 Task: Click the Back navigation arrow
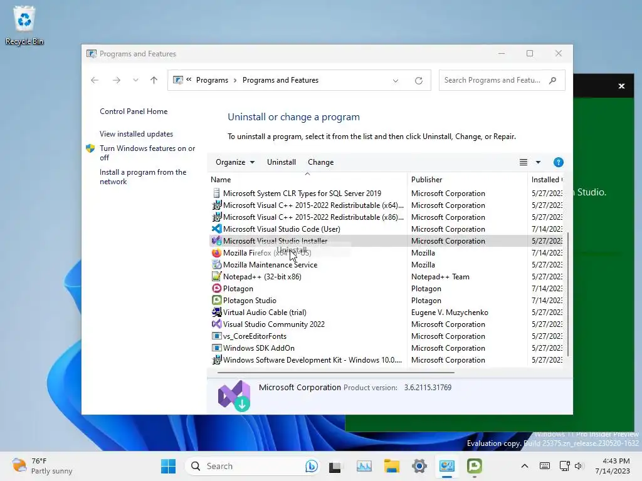95,80
